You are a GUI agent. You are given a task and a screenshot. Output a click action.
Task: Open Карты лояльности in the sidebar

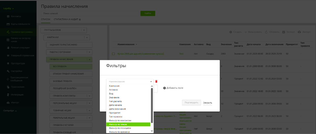click(x=8, y=24)
